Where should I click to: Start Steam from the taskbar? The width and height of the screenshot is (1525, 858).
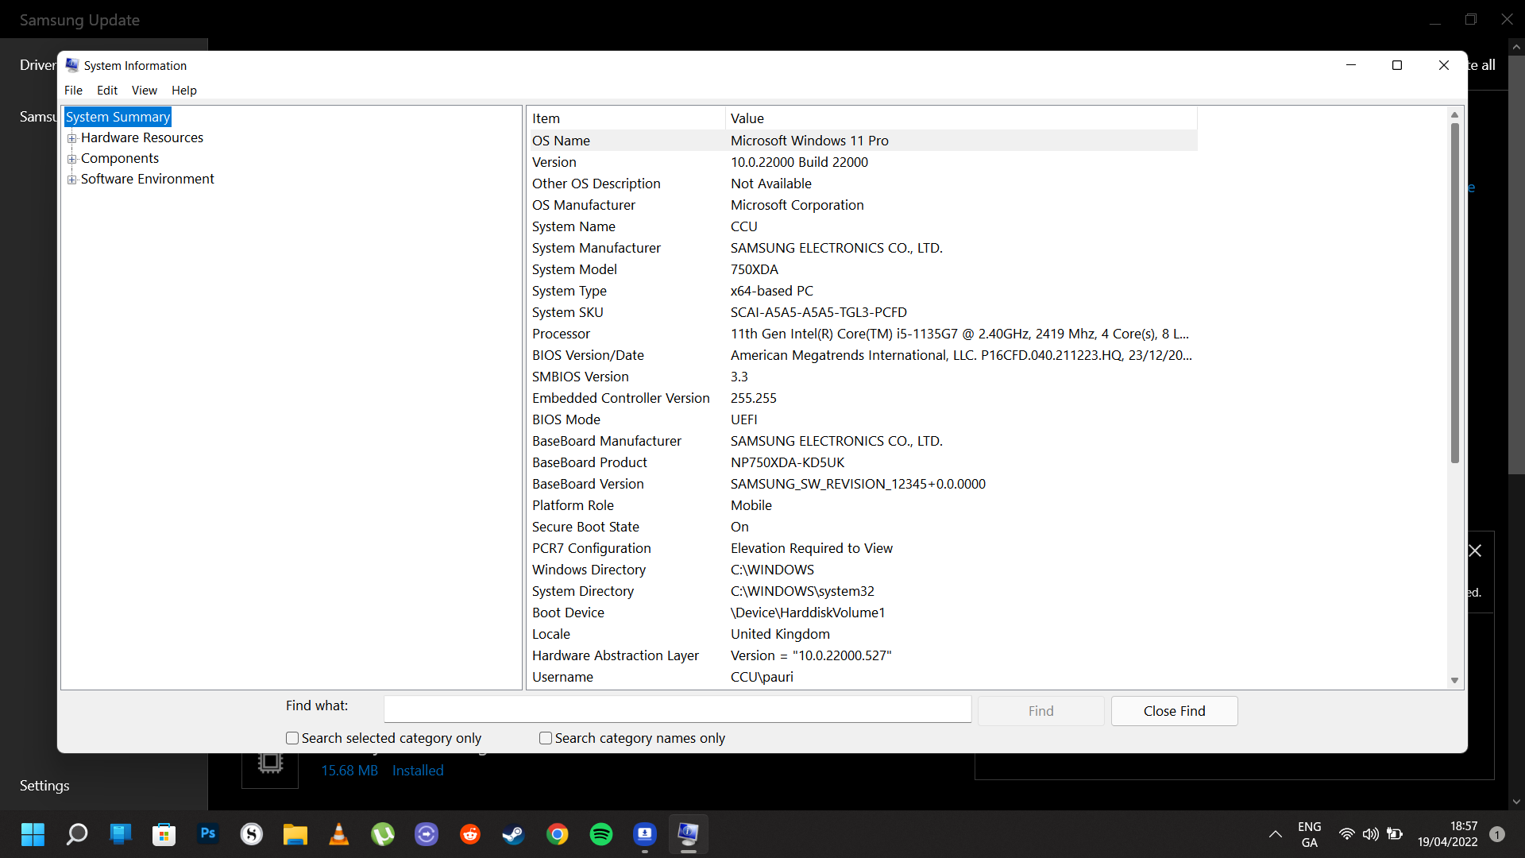[513, 834]
